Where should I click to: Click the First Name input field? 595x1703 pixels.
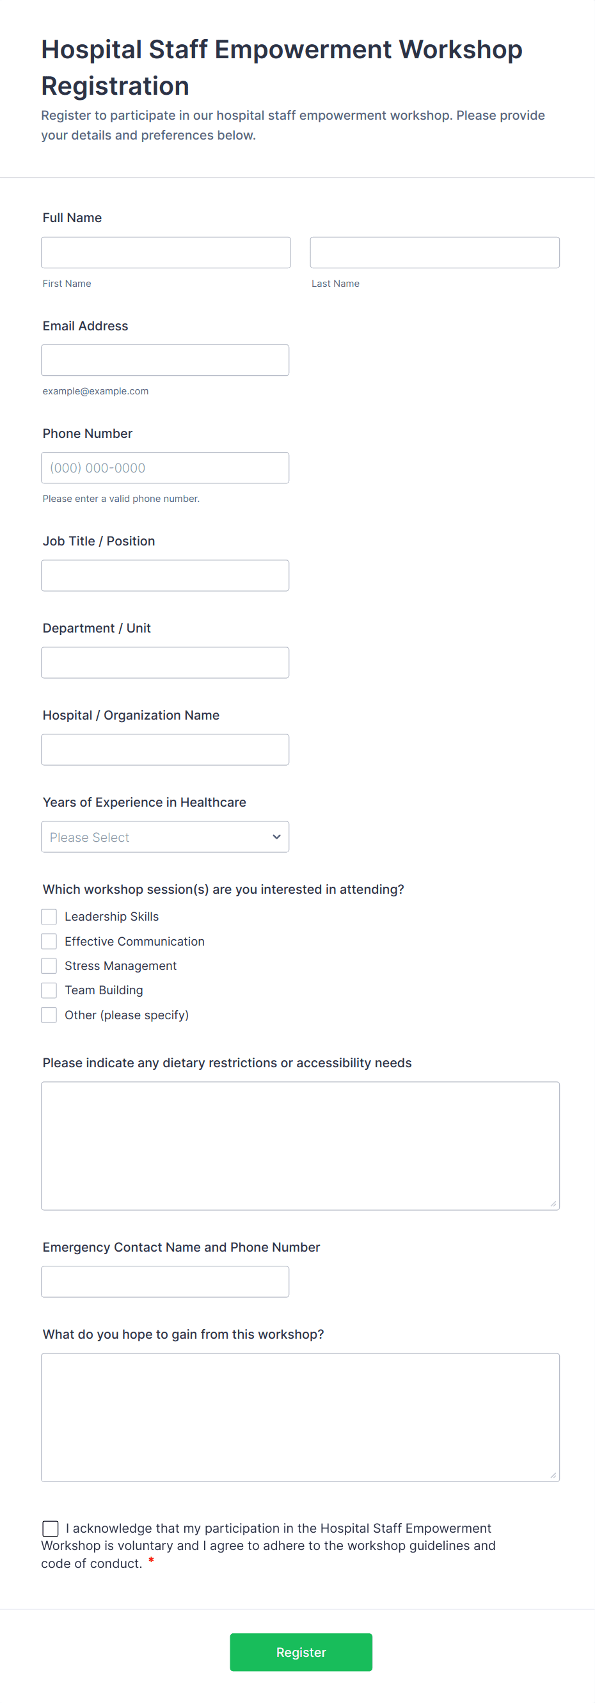165,252
